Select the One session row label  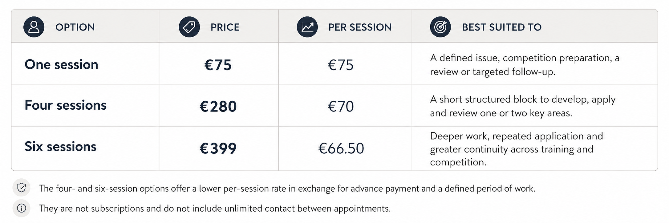pyautogui.click(x=61, y=64)
